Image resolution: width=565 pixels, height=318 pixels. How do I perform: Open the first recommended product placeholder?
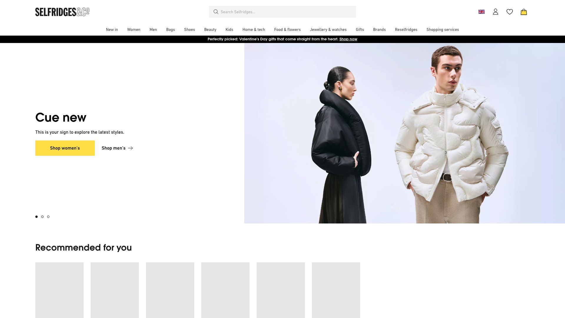[59, 290]
